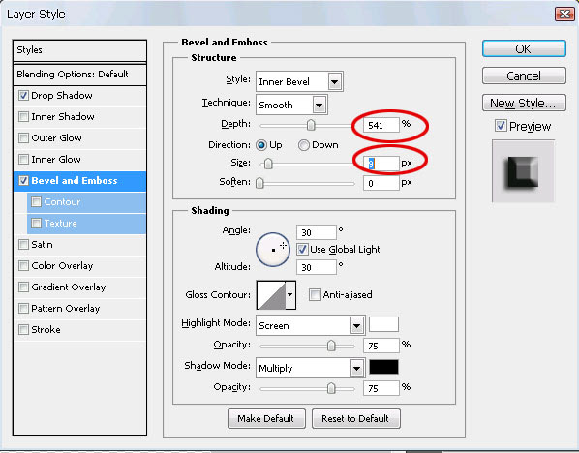The height and width of the screenshot is (453, 579).
Task: Click the Depth slider handle
Action: pos(311,125)
